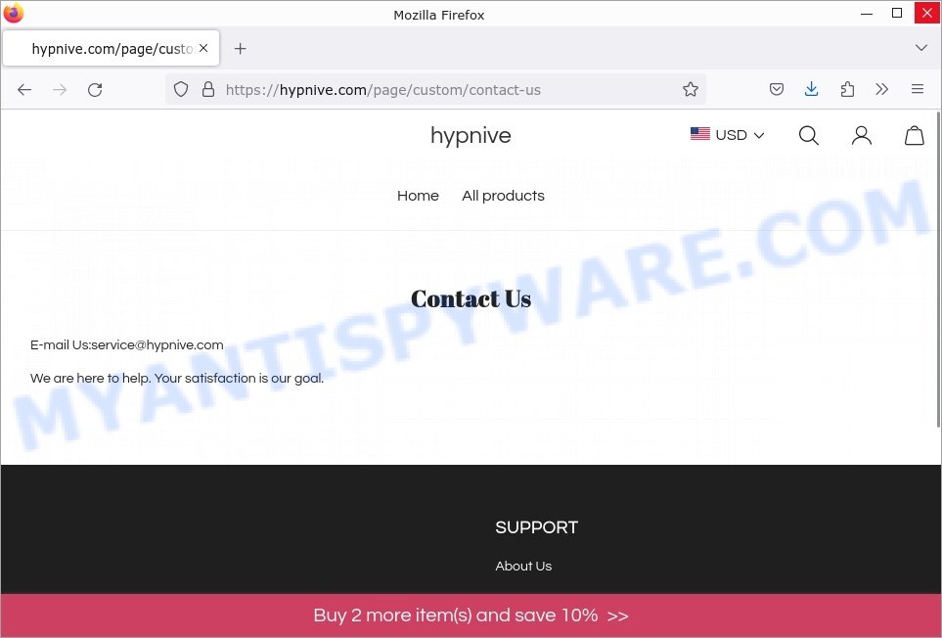
Task: View site security padlock details
Action: (x=208, y=89)
